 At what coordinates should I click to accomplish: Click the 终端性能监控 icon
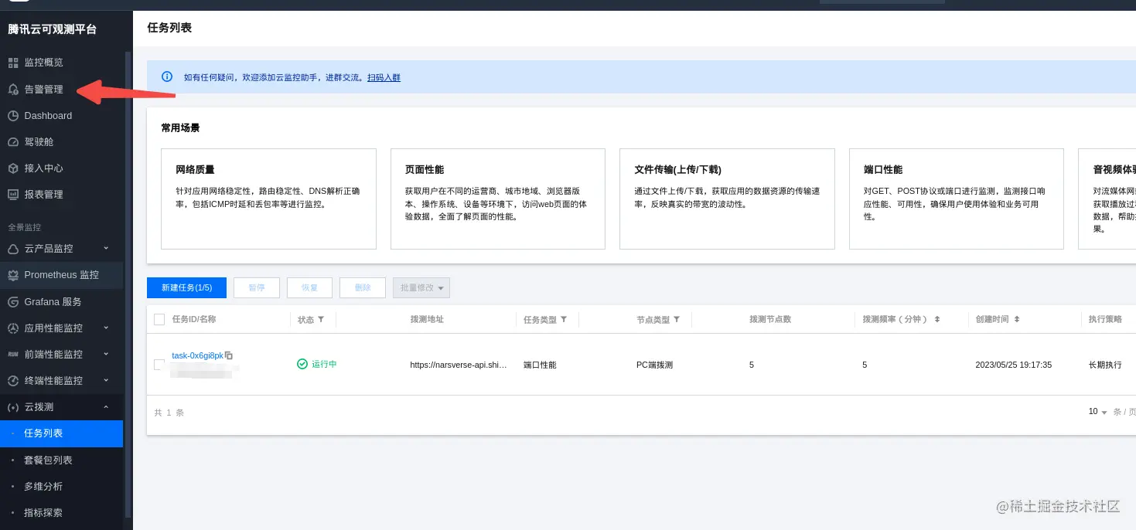coord(13,381)
